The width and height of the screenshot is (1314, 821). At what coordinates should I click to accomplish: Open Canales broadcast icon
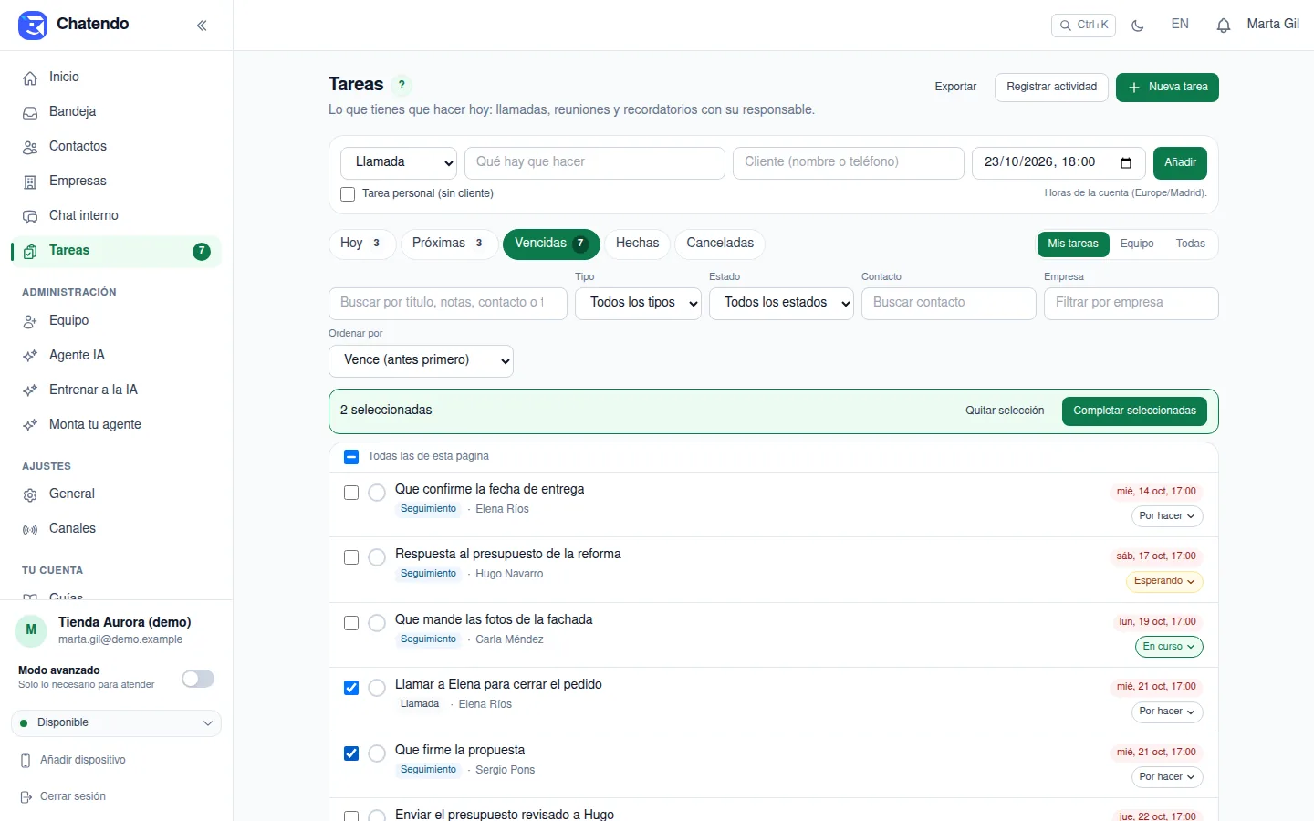[30, 529]
